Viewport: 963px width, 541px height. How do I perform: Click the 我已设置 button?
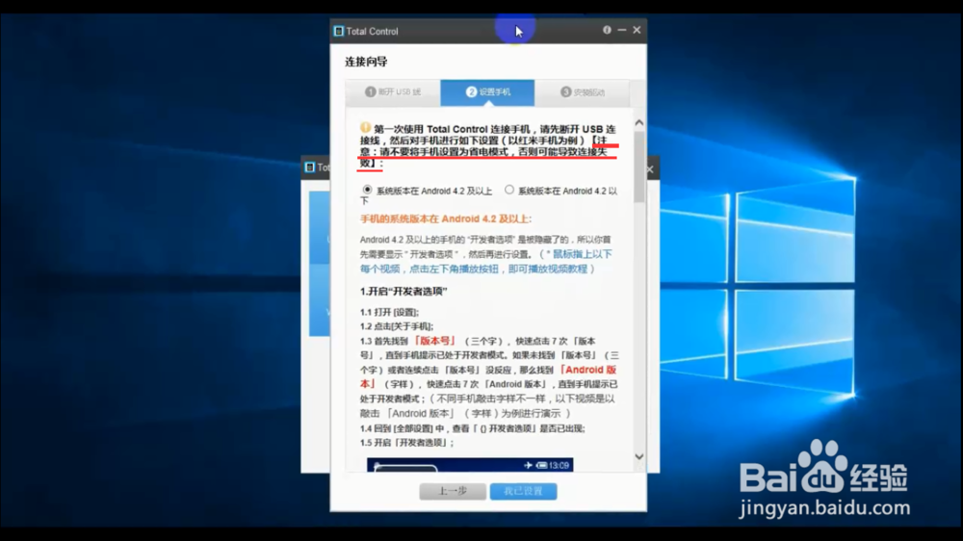523,491
